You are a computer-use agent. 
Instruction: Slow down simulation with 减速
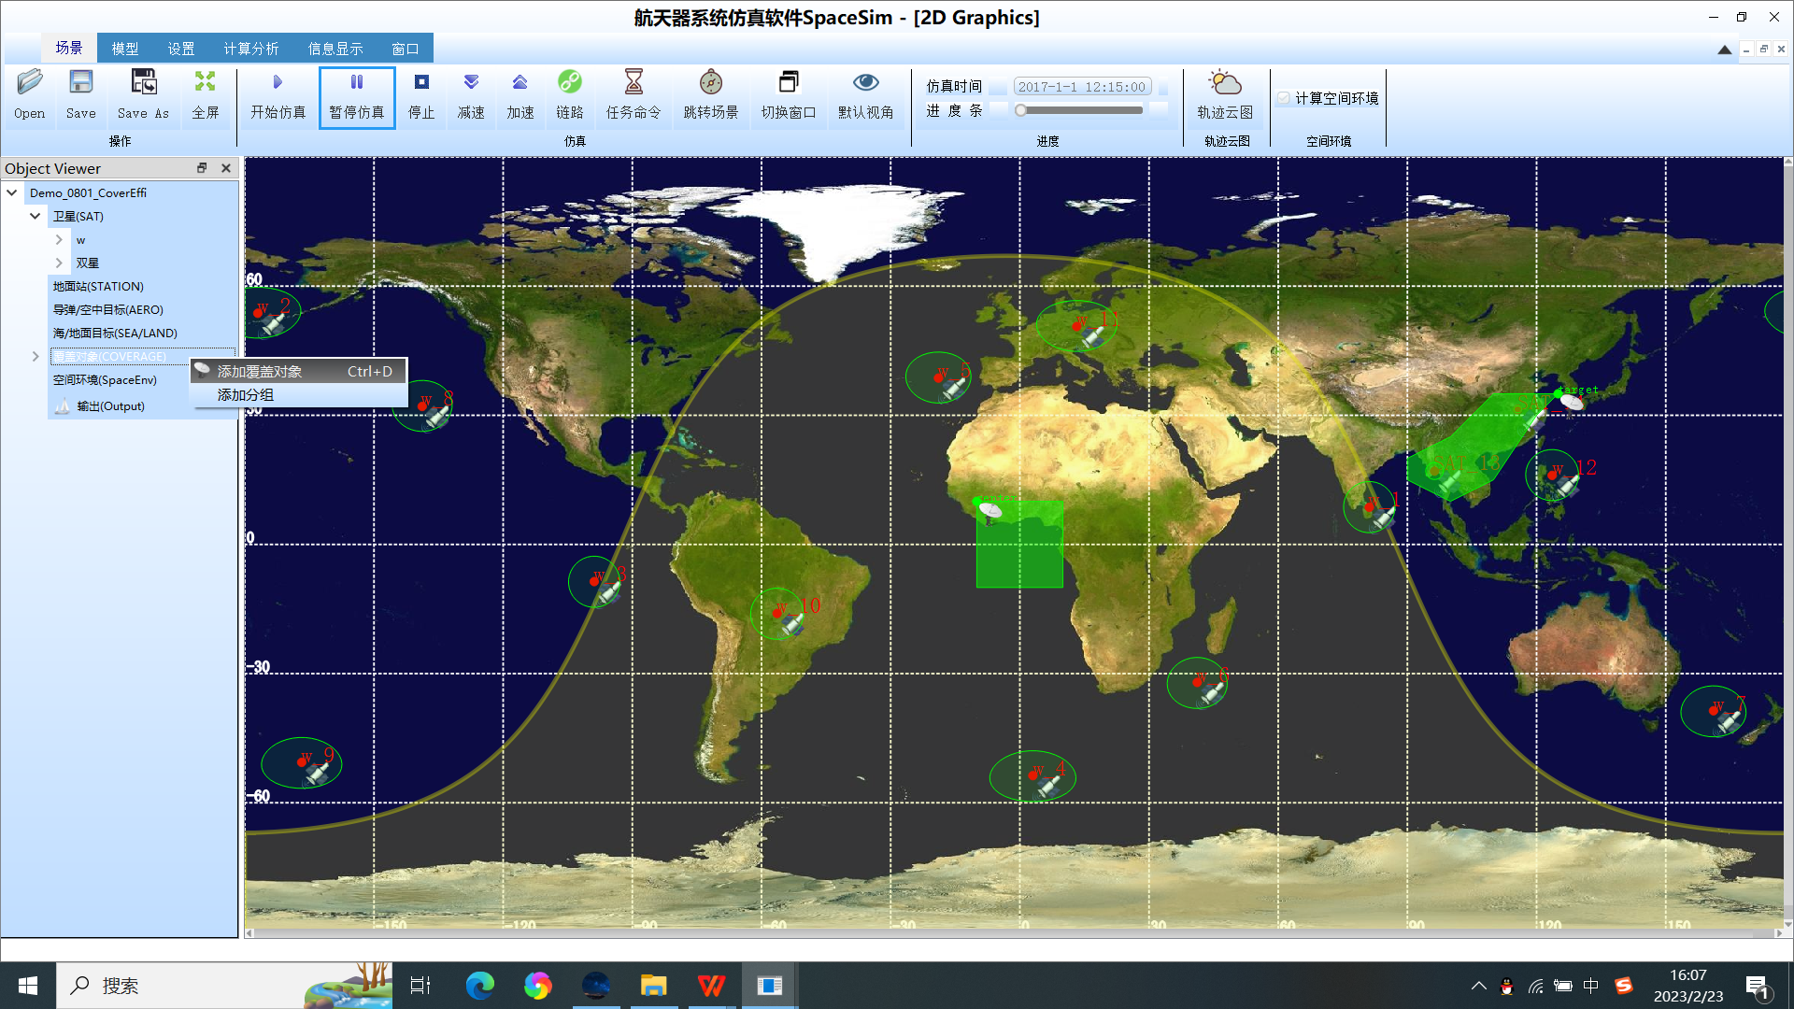click(471, 95)
